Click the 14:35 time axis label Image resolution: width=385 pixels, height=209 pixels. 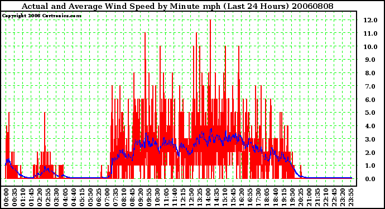tap(216, 197)
